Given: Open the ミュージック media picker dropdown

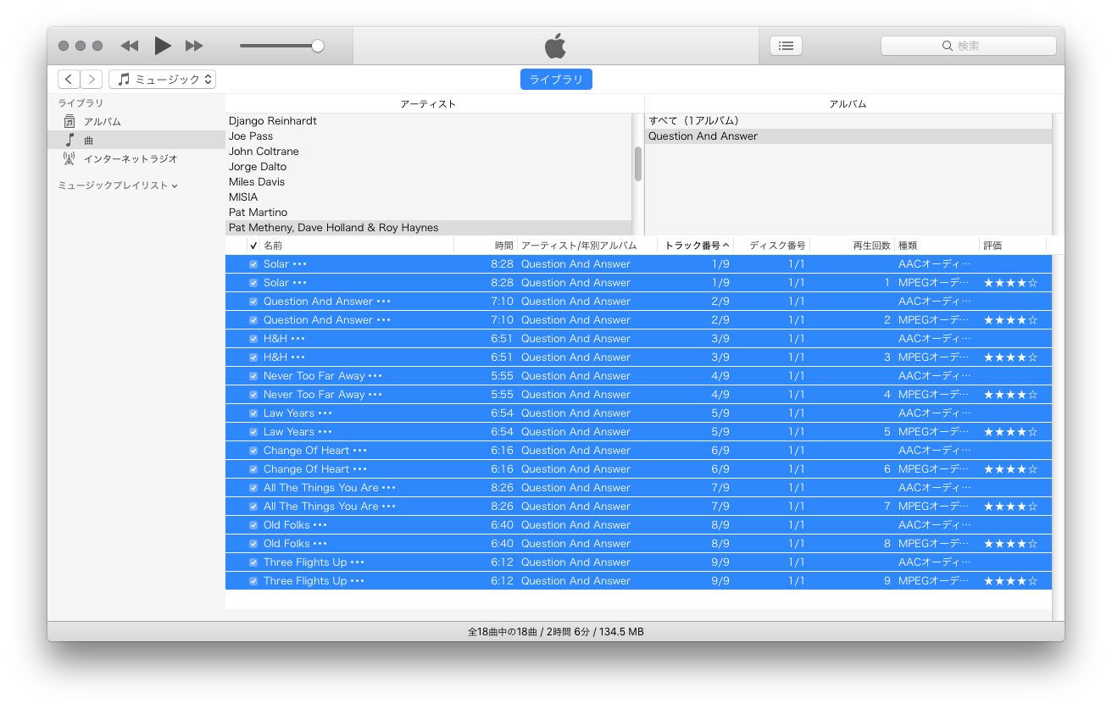Looking at the screenshot, I should [x=163, y=80].
